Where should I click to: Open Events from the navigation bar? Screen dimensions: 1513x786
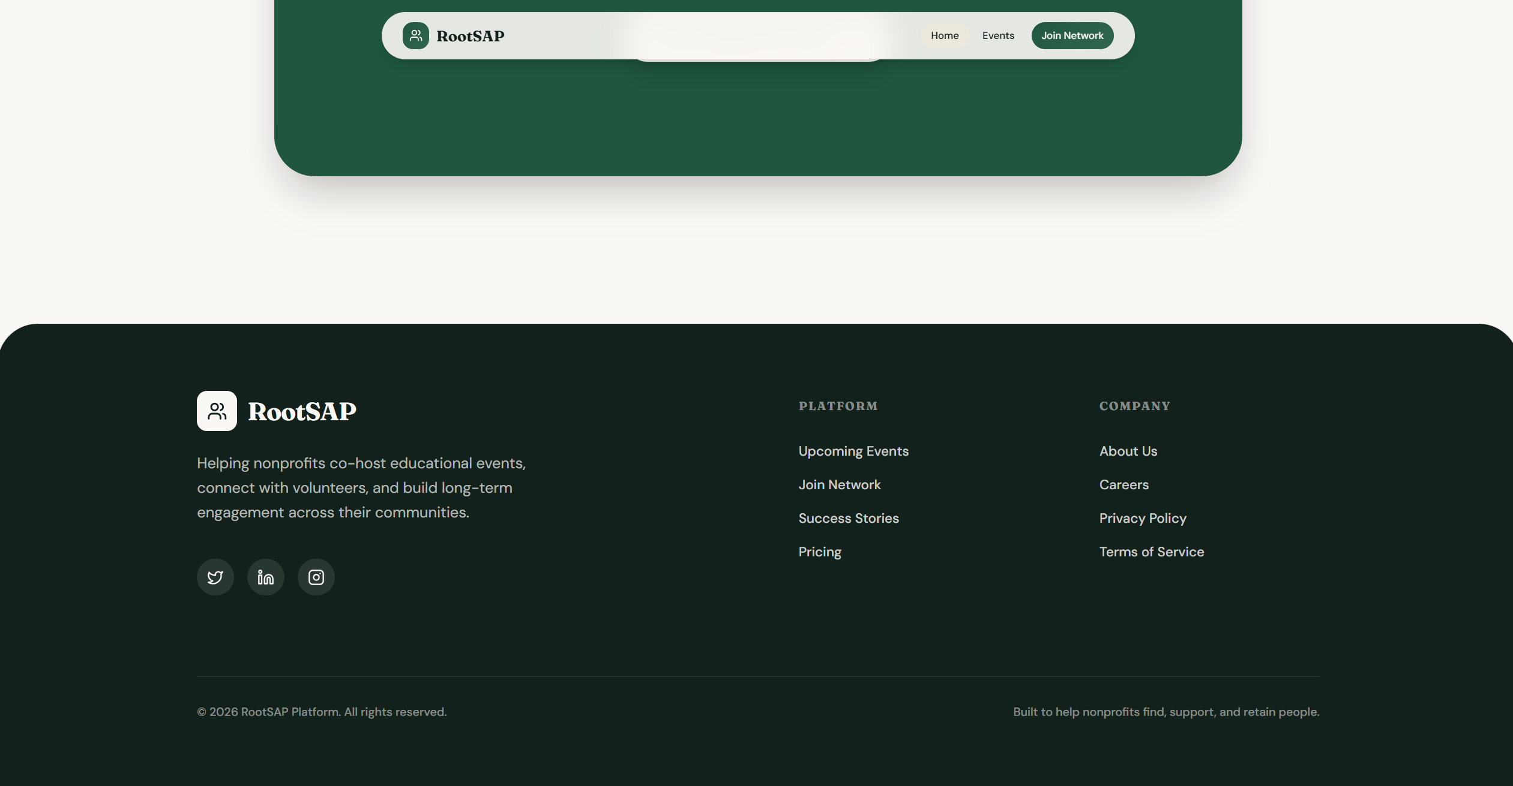coord(998,35)
